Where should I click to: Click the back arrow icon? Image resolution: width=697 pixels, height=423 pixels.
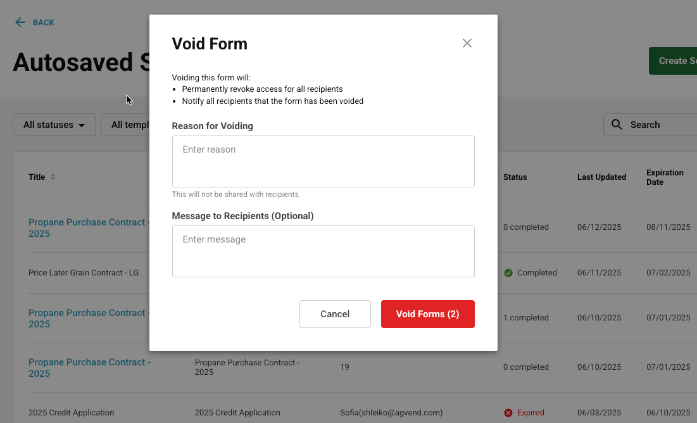pyautogui.click(x=20, y=22)
